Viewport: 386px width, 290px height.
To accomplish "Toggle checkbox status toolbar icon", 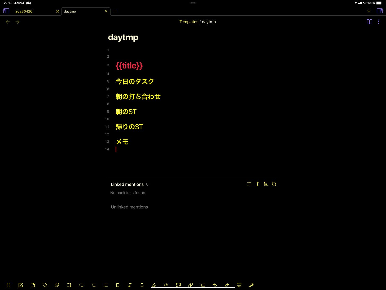I will (21, 285).
